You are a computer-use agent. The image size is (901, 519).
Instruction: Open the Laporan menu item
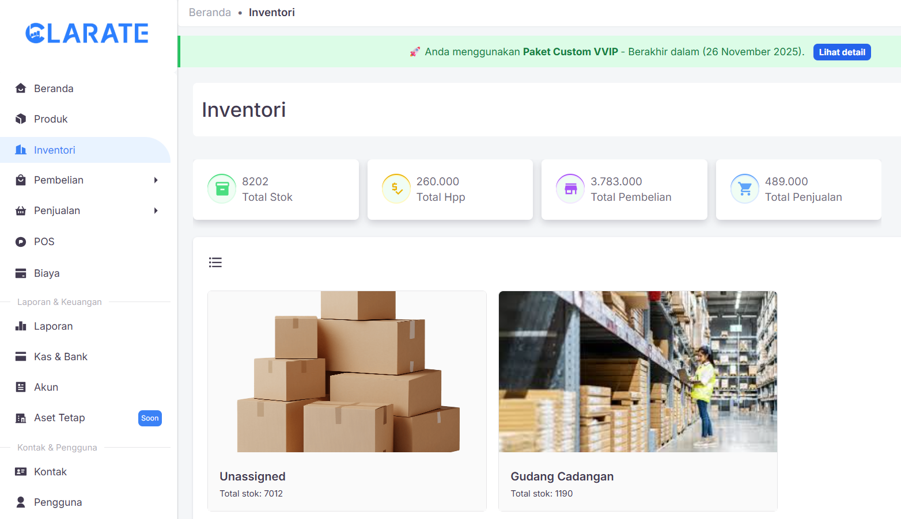click(x=53, y=326)
